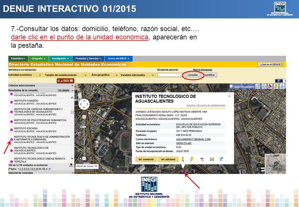
Task: Click the eraser tool on the map toolbar
Action: [258, 86]
